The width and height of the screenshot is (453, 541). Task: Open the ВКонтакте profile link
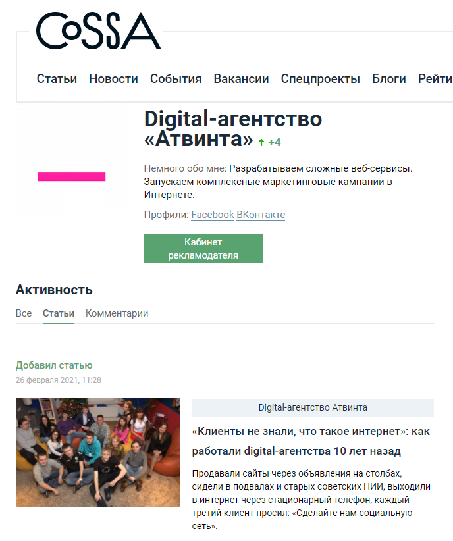click(x=261, y=215)
